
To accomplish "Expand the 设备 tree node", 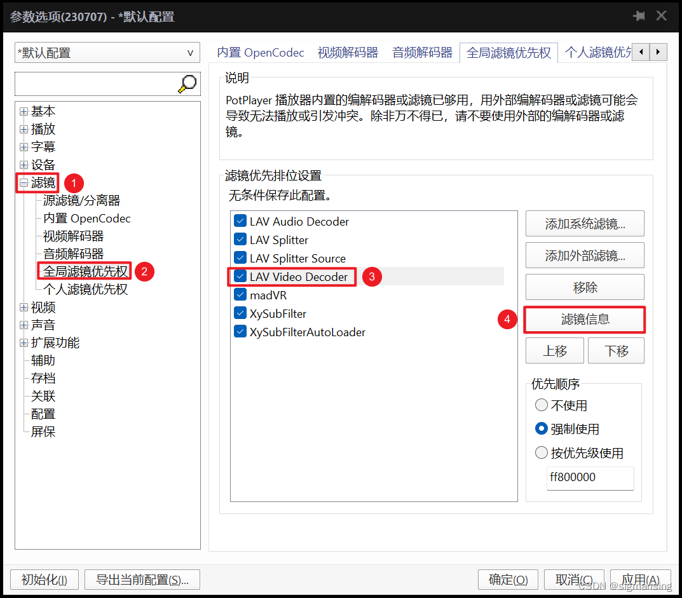I will coord(24,165).
